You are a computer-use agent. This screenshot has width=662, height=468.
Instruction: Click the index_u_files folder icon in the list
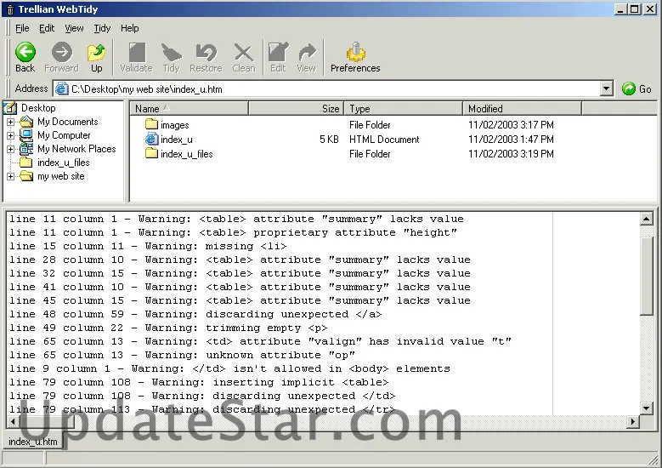pos(151,153)
